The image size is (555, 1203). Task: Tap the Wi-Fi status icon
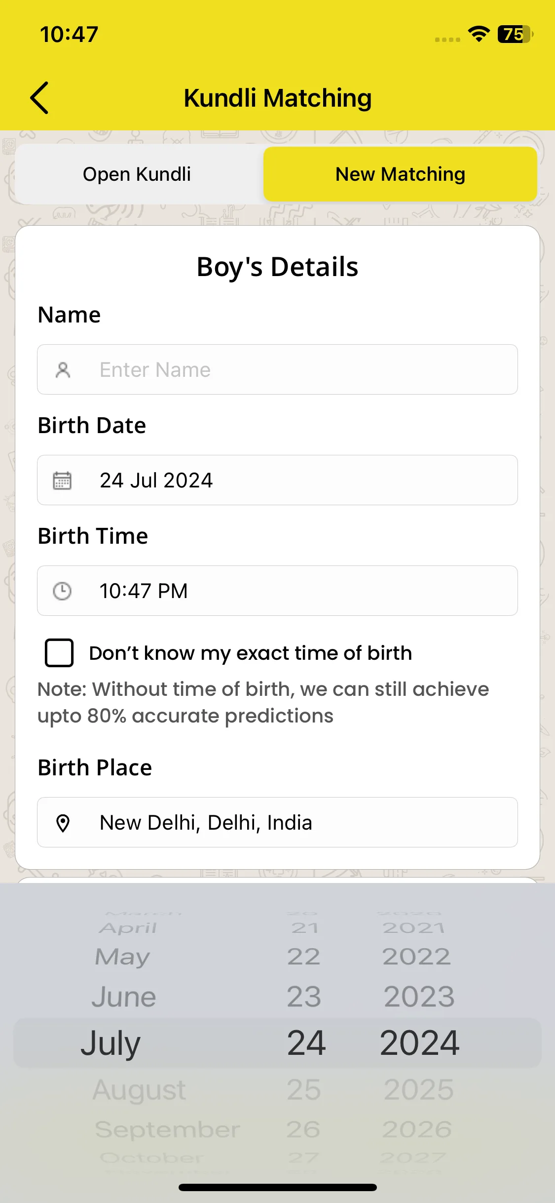pos(479,34)
